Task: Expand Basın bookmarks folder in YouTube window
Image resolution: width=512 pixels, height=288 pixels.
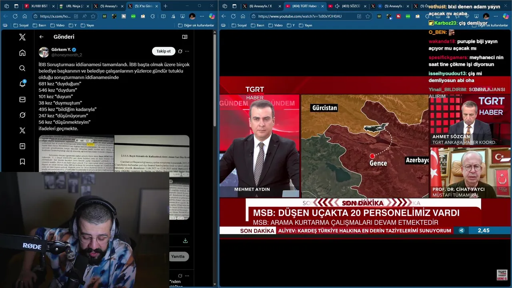Action: click(258, 25)
